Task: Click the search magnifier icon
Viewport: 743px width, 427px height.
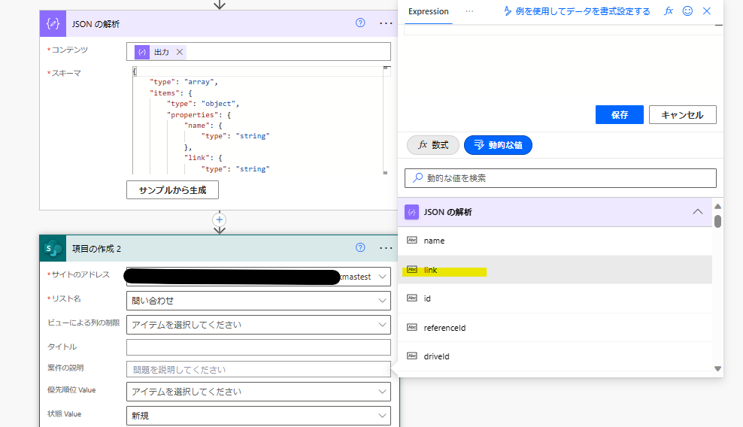Action: (417, 177)
